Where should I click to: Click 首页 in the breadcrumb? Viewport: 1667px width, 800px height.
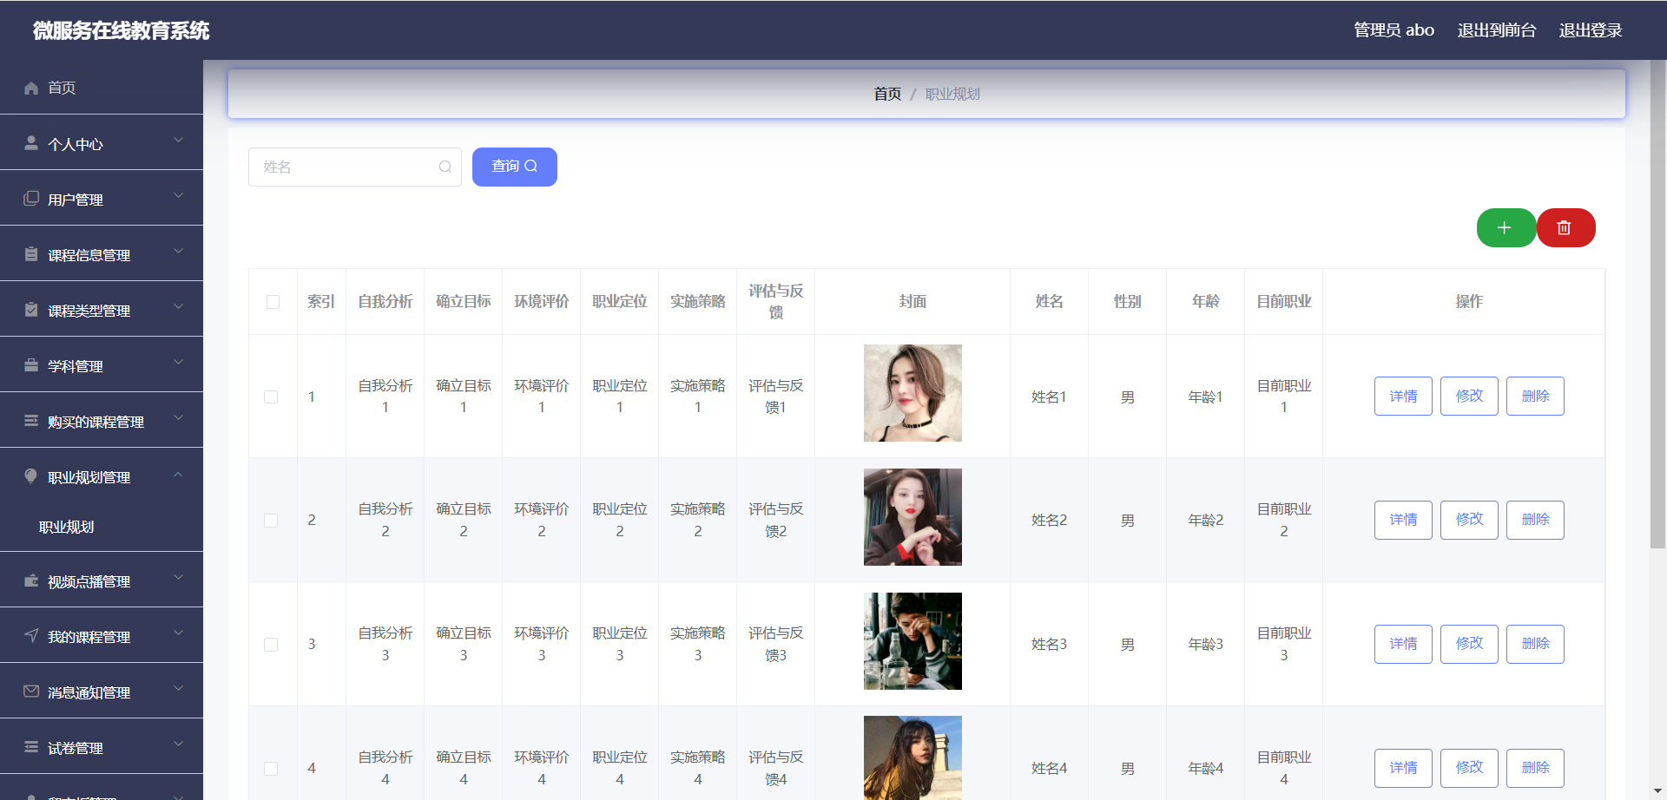[886, 94]
